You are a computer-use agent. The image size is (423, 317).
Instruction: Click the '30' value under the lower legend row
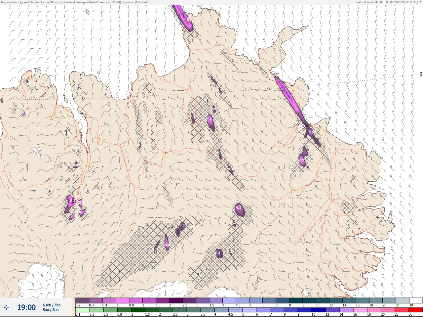click(x=411, y=315)
